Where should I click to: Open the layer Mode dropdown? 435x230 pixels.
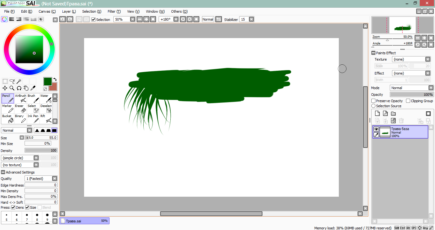click(x=431, y=88)
